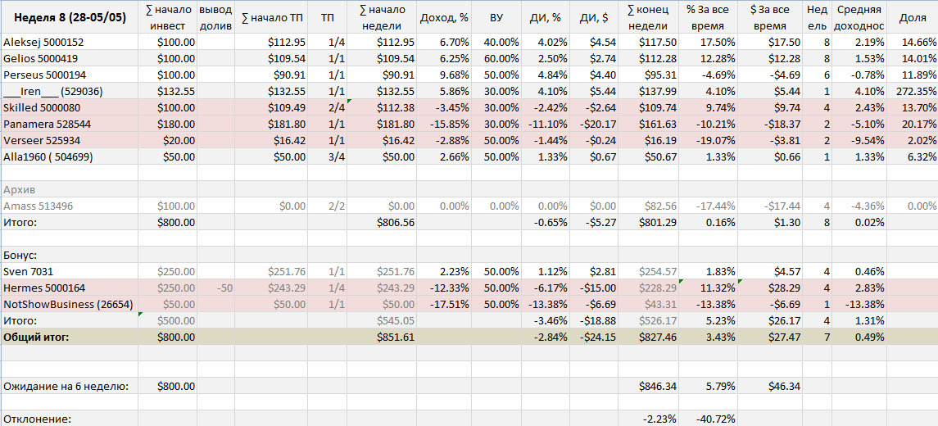
Task: Select the Amass 513496 archived row cell
Action: 39,206
